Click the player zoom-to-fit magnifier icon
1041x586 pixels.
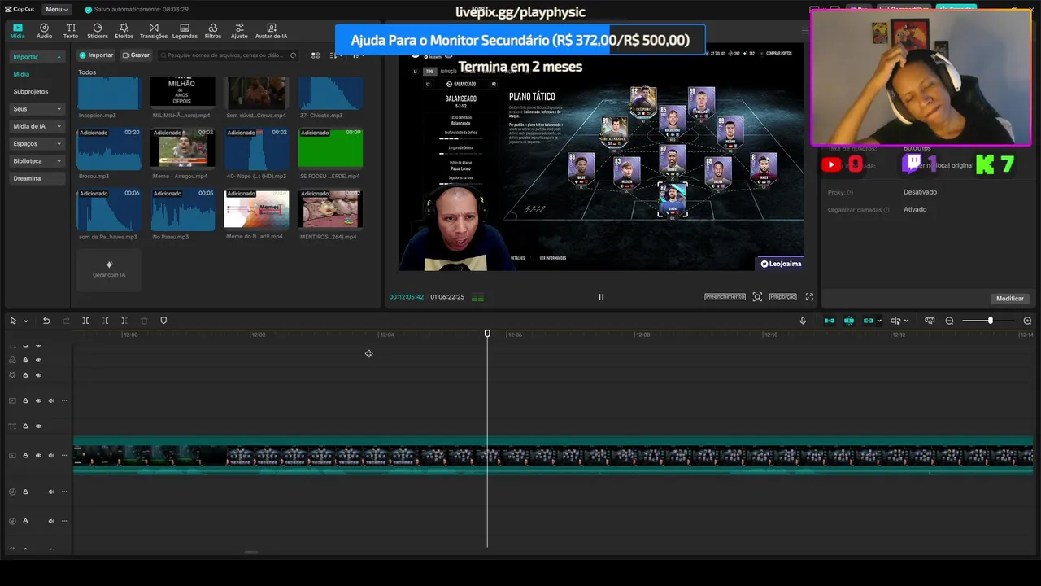click(x=757, y=297)
